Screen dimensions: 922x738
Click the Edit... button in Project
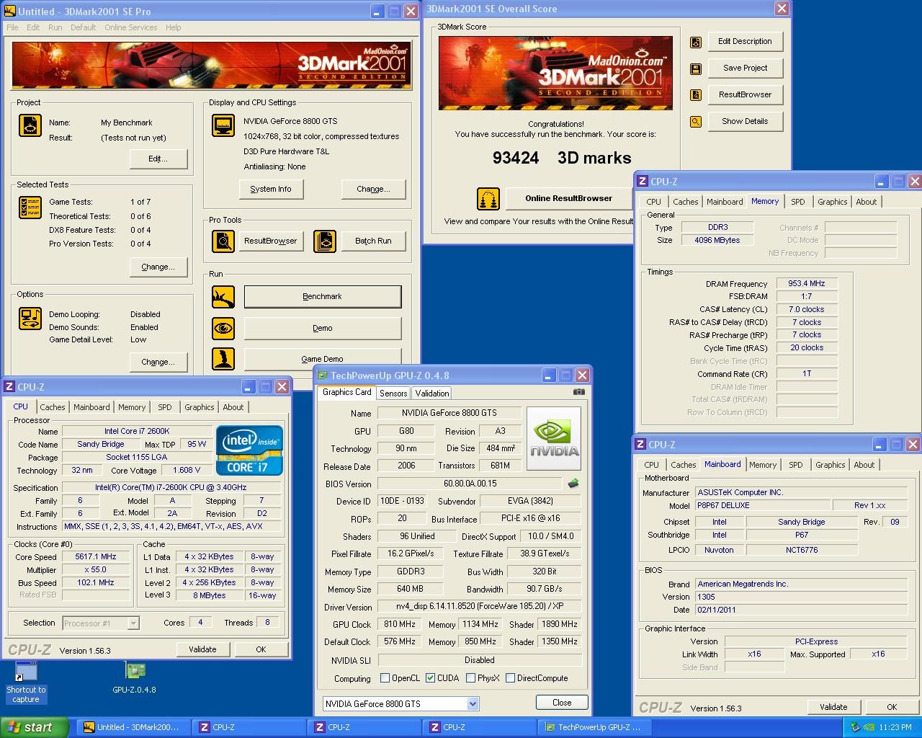[x=158, y=159]
